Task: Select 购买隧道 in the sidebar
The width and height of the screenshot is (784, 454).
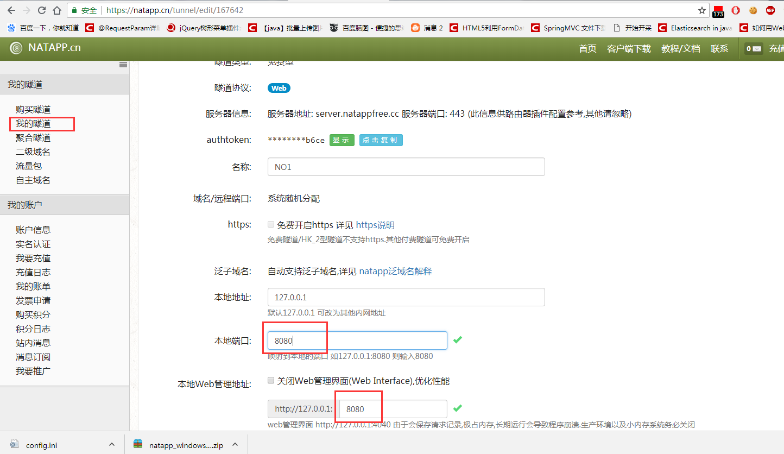Action: (33, 110)
